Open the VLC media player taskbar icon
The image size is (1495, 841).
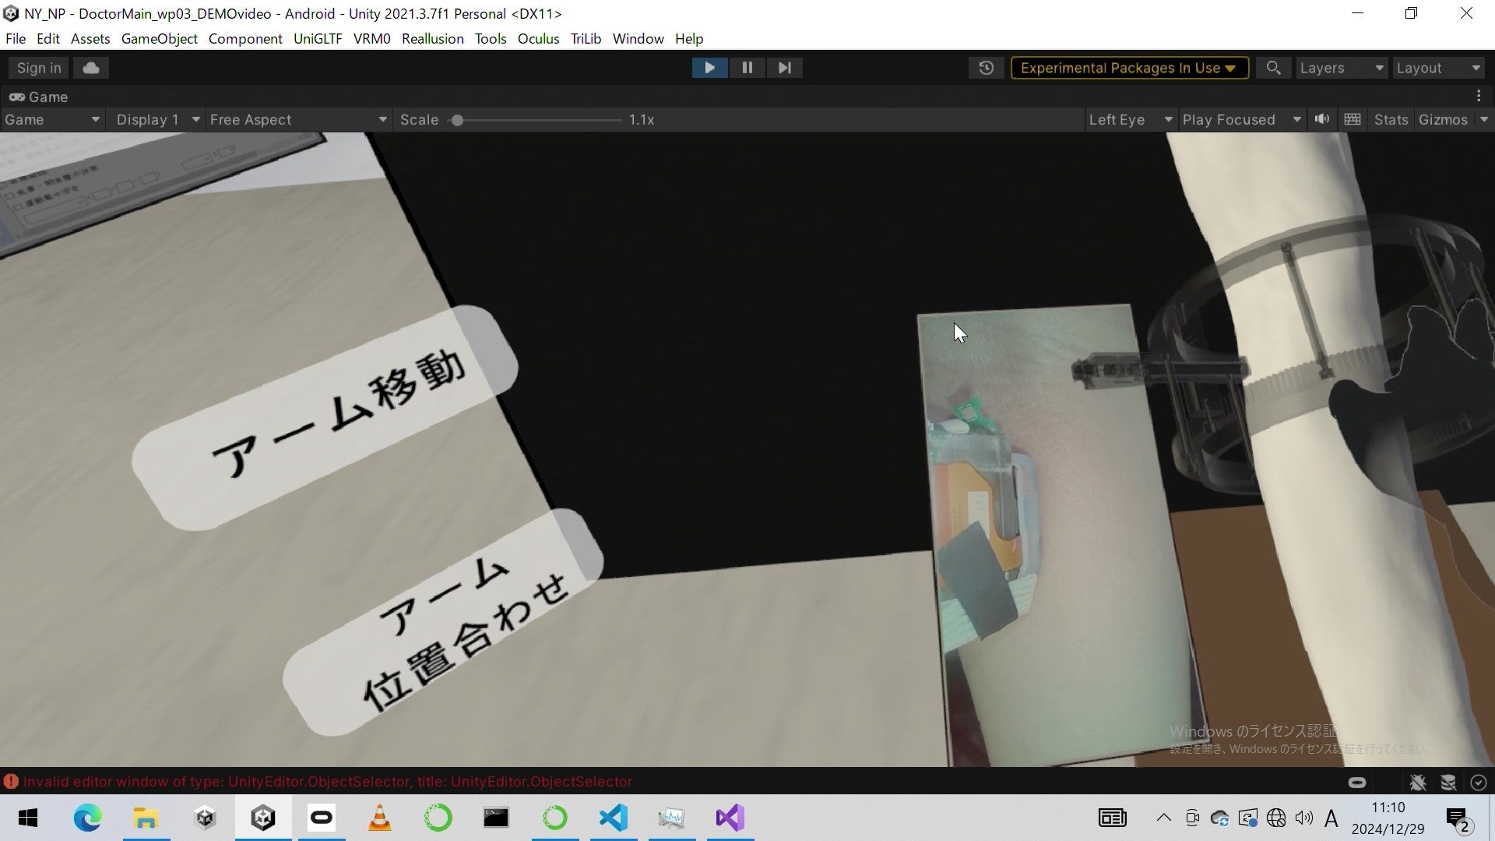379,818
